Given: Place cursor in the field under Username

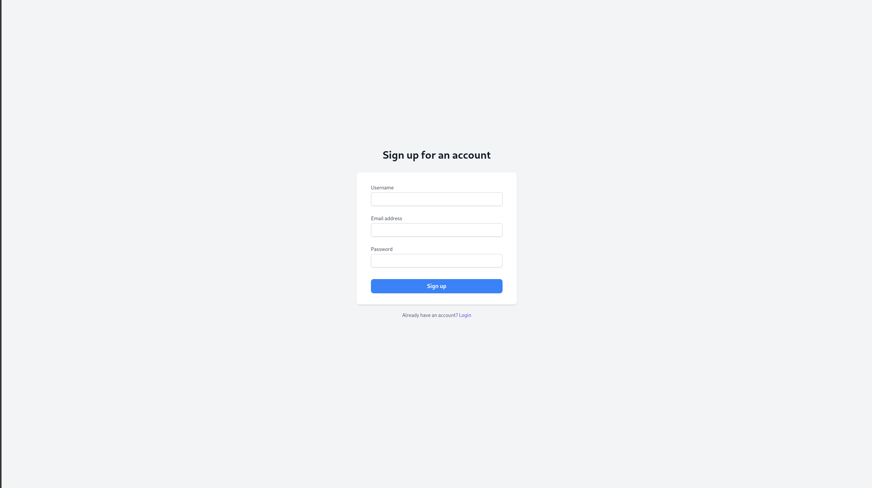Looking at the screenshot, I should 437,199.
